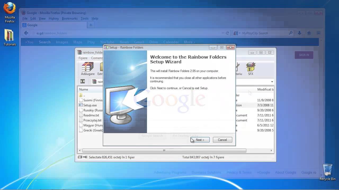
Task: Open Calendar in the Google bar
Action: pyautogui.click(x=171, y=42)
